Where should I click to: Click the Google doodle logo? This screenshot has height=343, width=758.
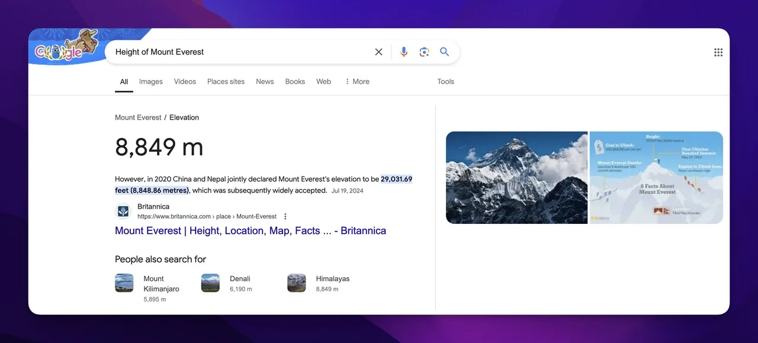(x=66, y=46)
